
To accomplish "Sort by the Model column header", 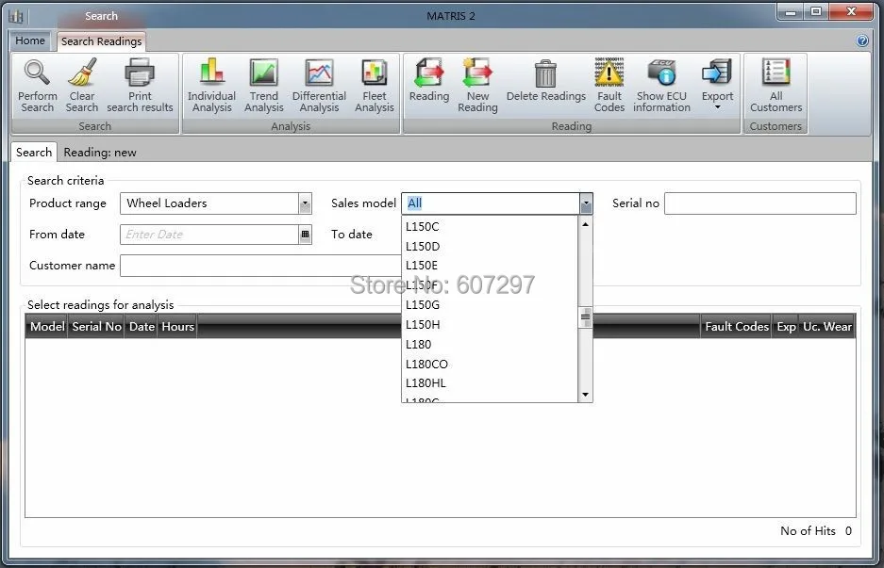I will [x=47, y=327].
